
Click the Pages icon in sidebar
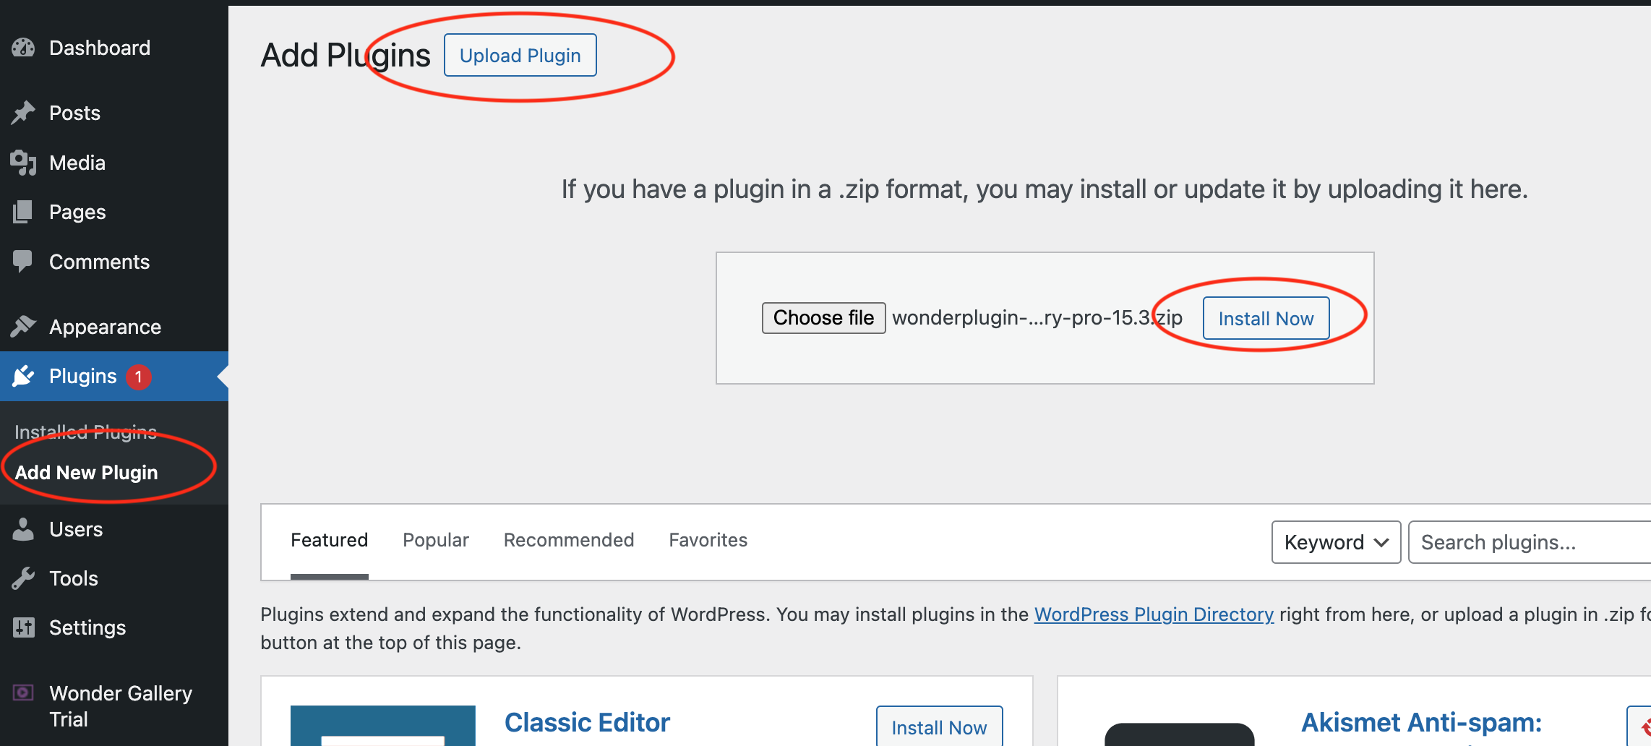pos(23,212)
